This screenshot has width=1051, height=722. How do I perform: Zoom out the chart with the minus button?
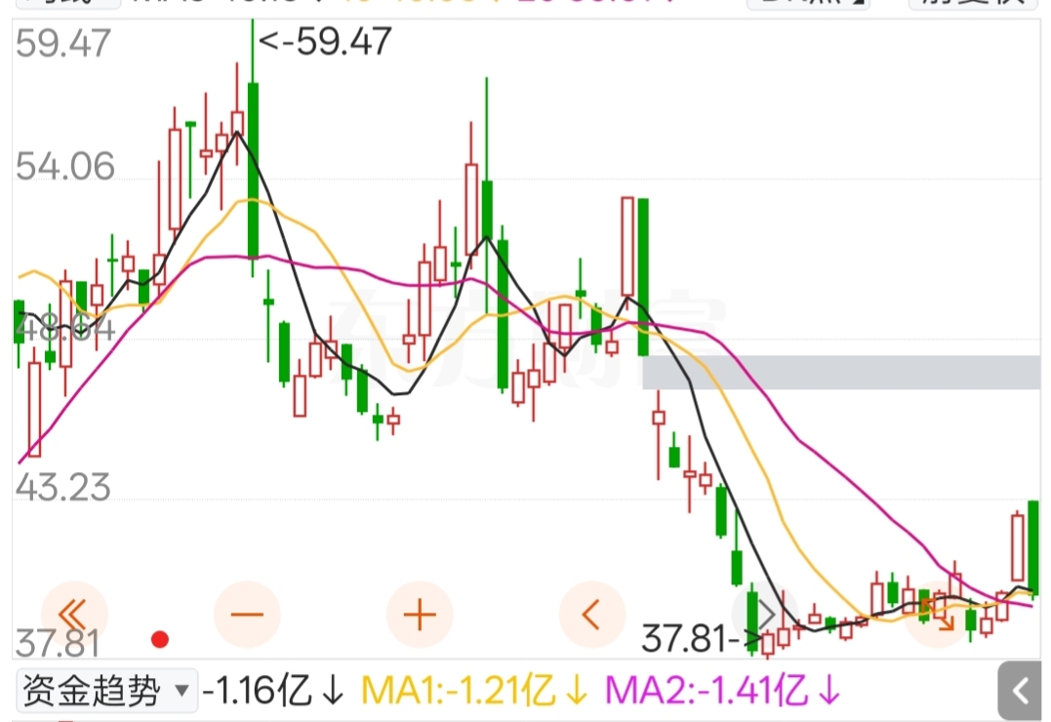tap(247, 614)
